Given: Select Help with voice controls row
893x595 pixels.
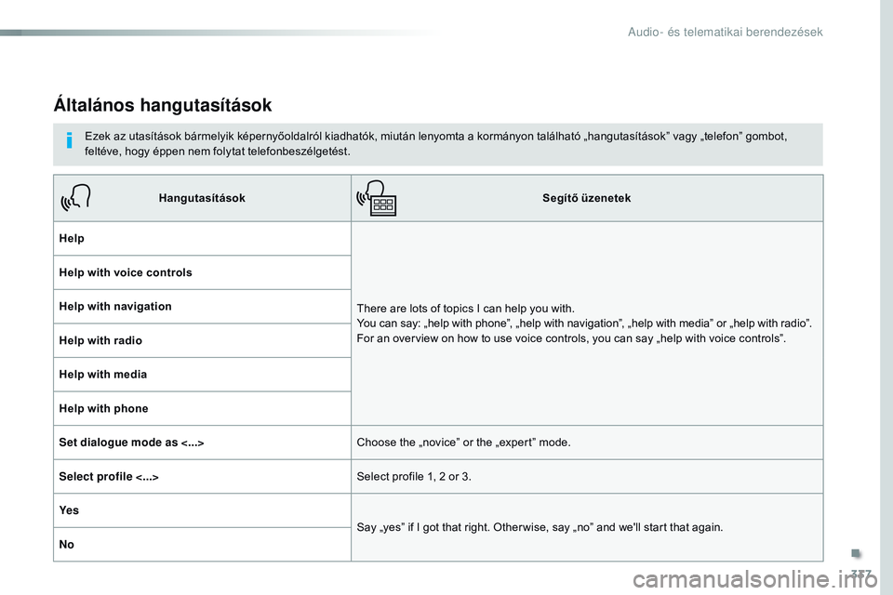Looking at the screenshot, I should 202,272.
